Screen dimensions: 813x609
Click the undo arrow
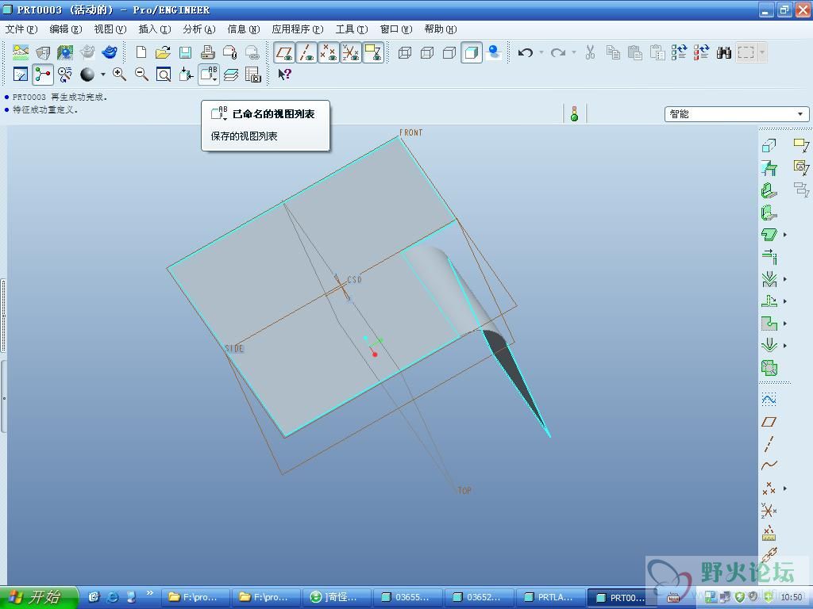click(526, 52)
